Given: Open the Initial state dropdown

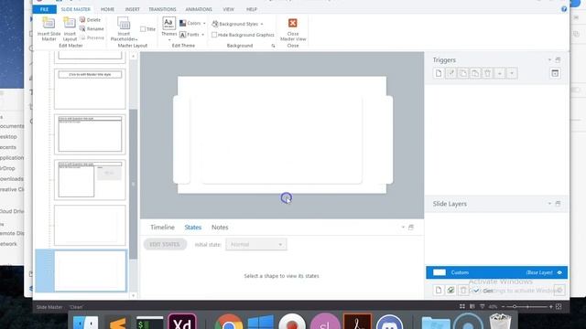Looking at the screenshot, I should pos(256,244).
